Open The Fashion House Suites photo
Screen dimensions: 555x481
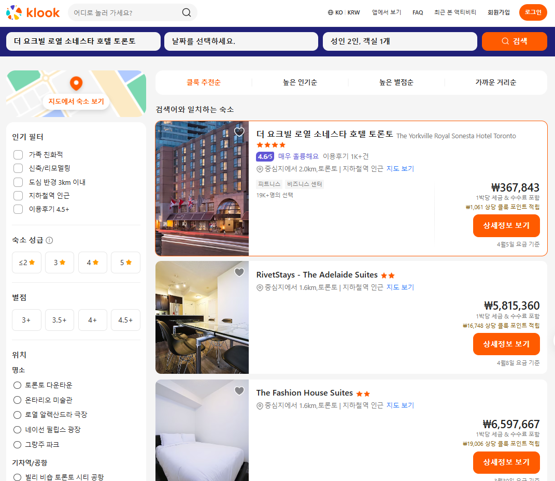point(202,430)
